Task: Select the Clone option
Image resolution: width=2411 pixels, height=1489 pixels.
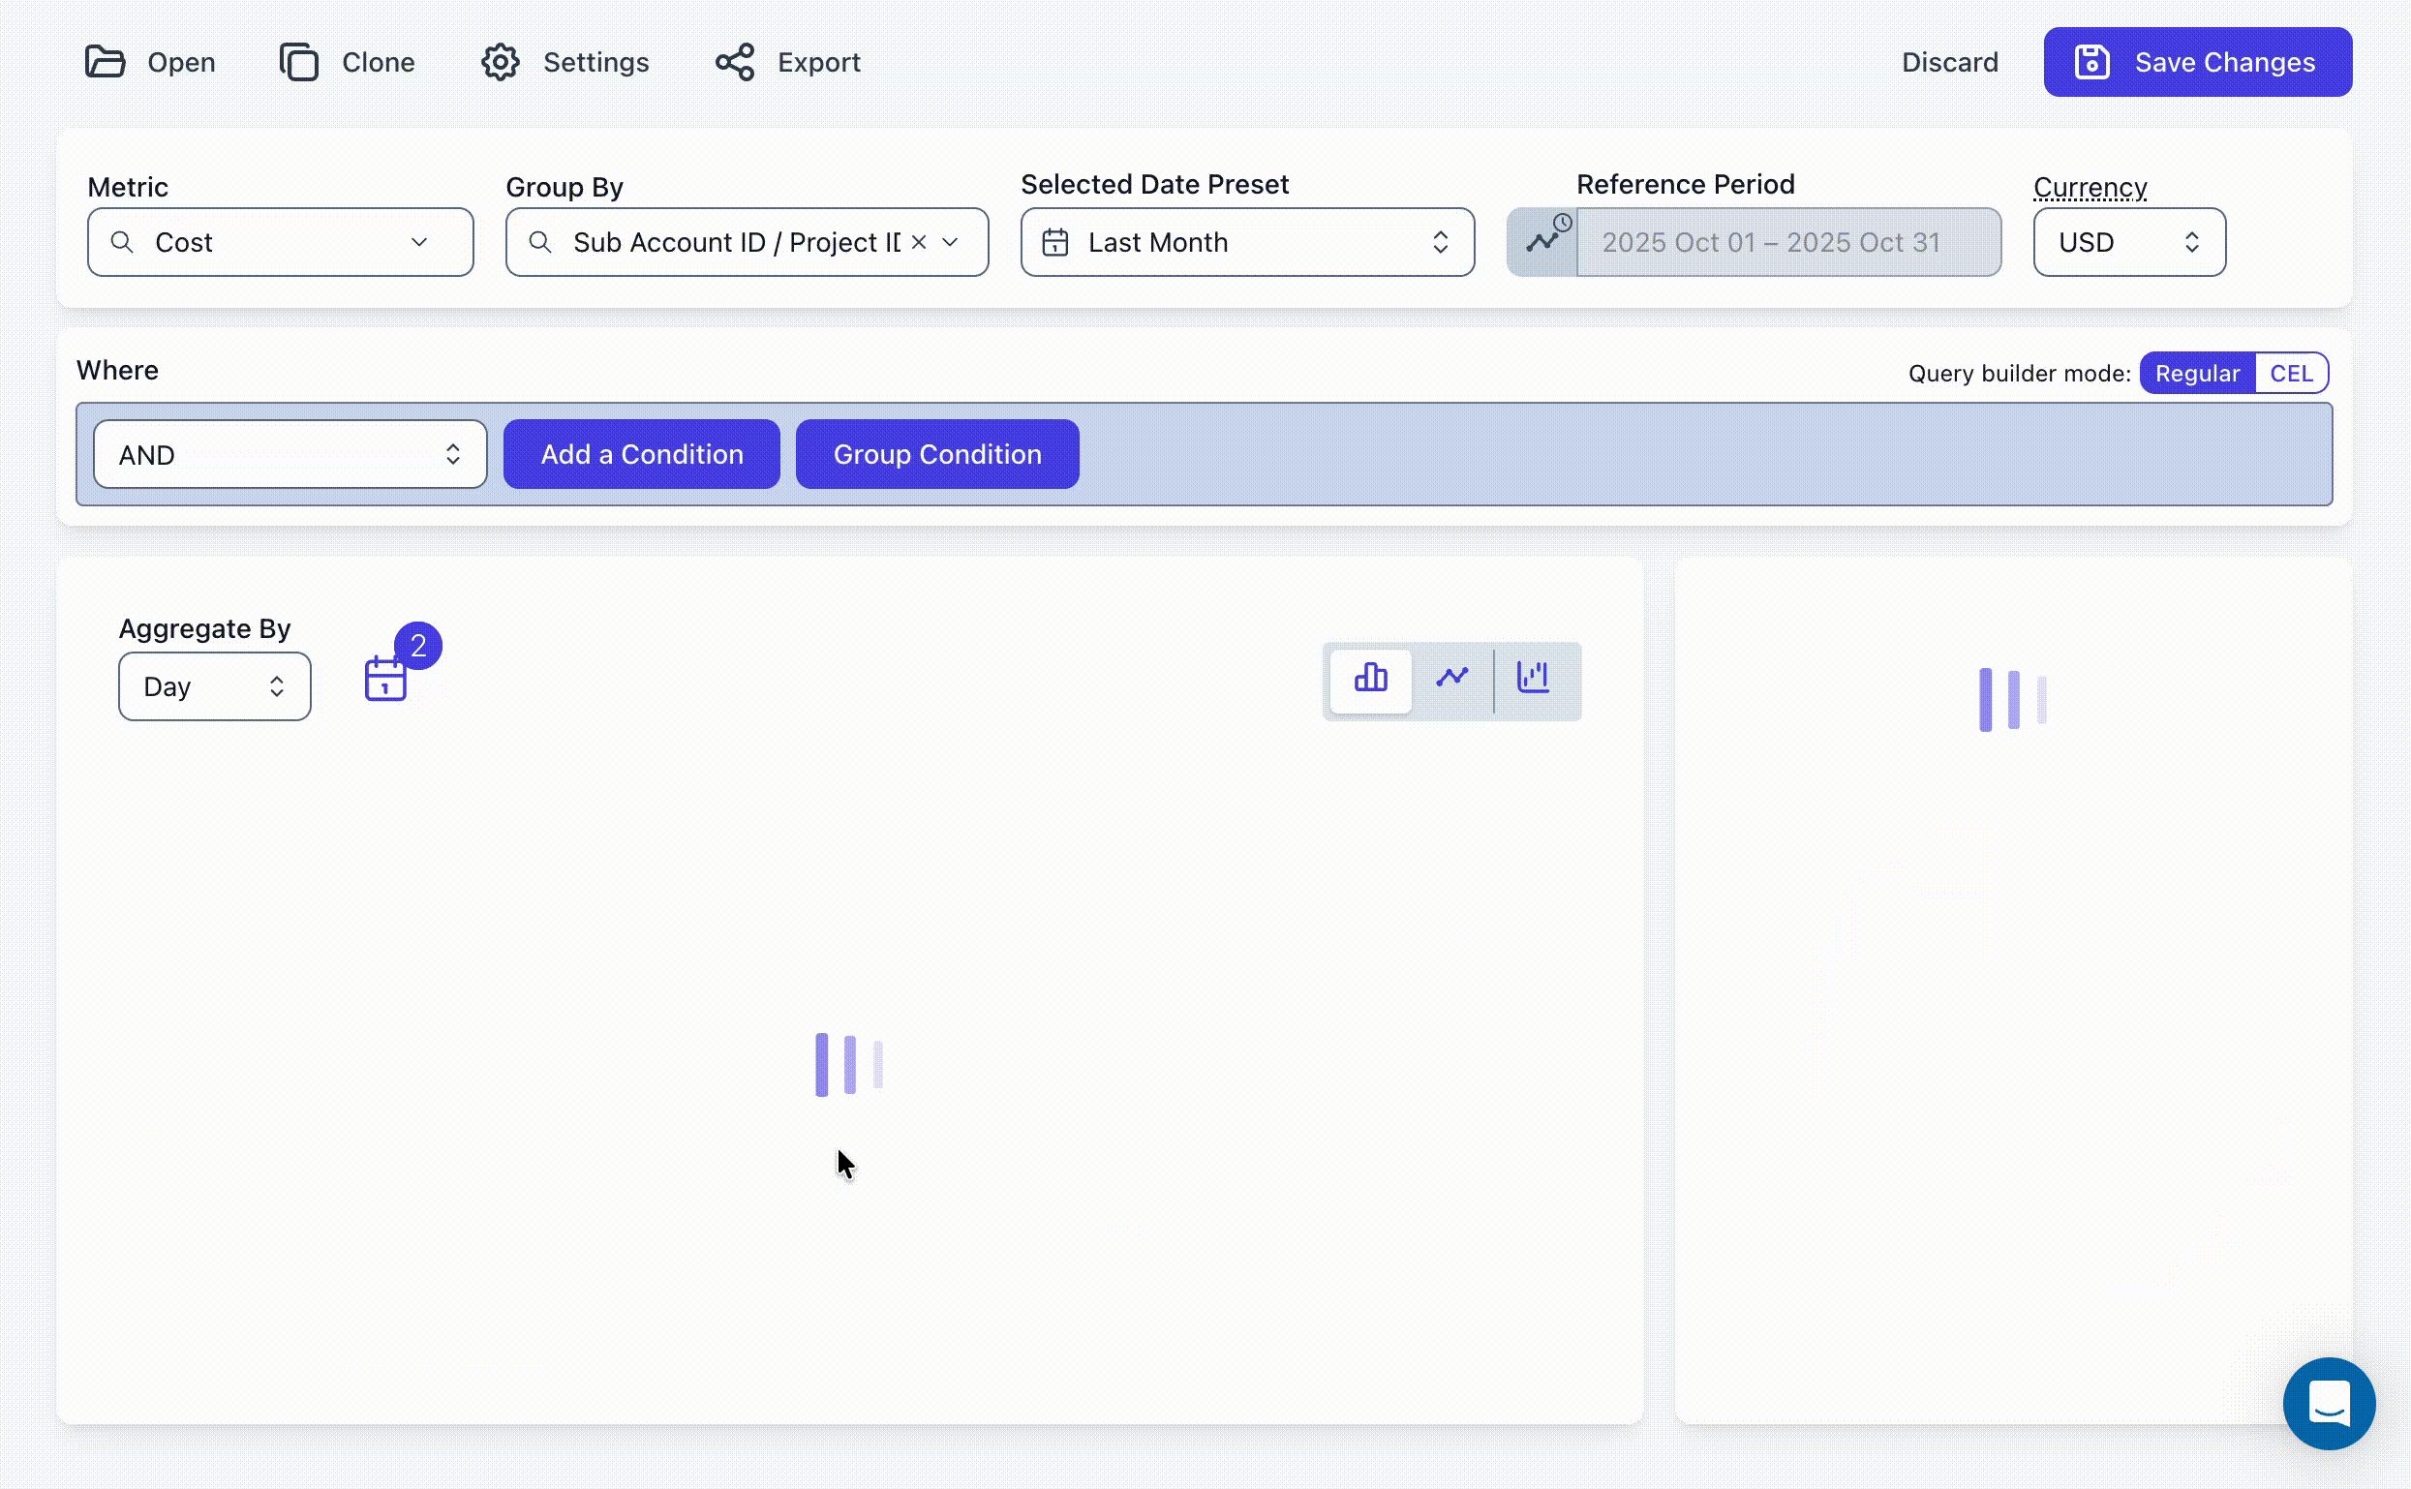Action: point(346,61)
